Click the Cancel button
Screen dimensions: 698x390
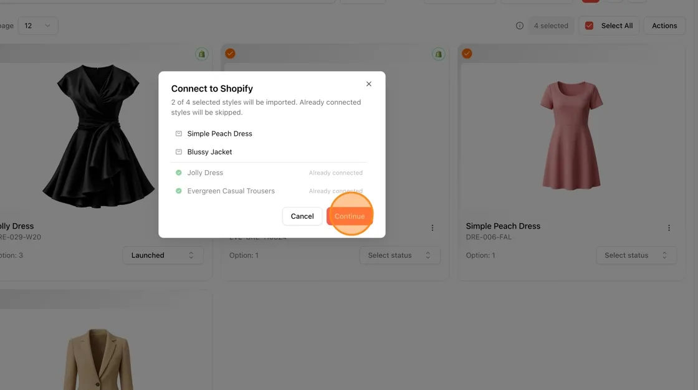(302, 216)
